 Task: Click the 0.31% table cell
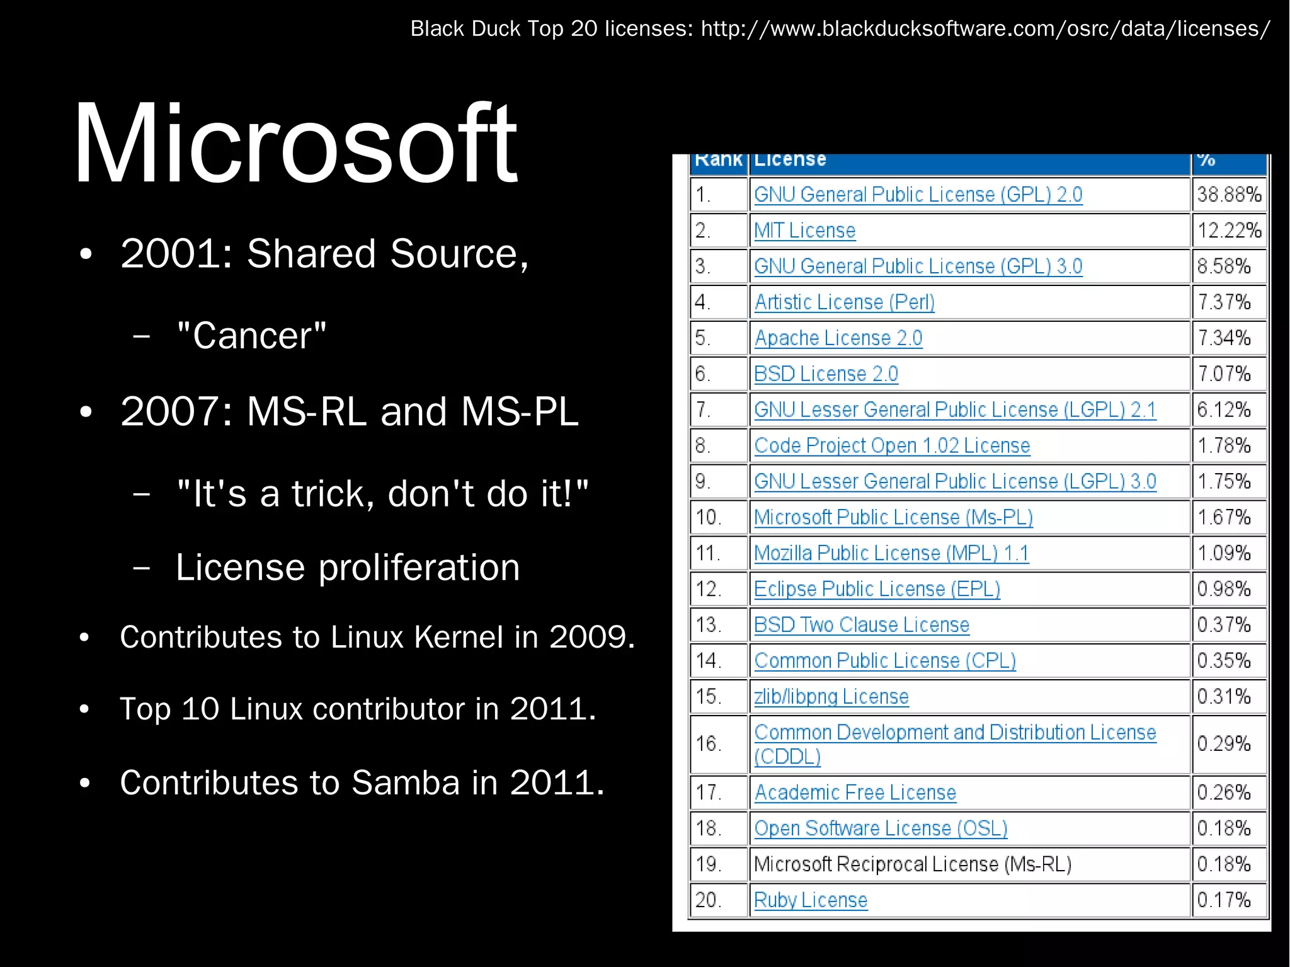[1229, 697]
